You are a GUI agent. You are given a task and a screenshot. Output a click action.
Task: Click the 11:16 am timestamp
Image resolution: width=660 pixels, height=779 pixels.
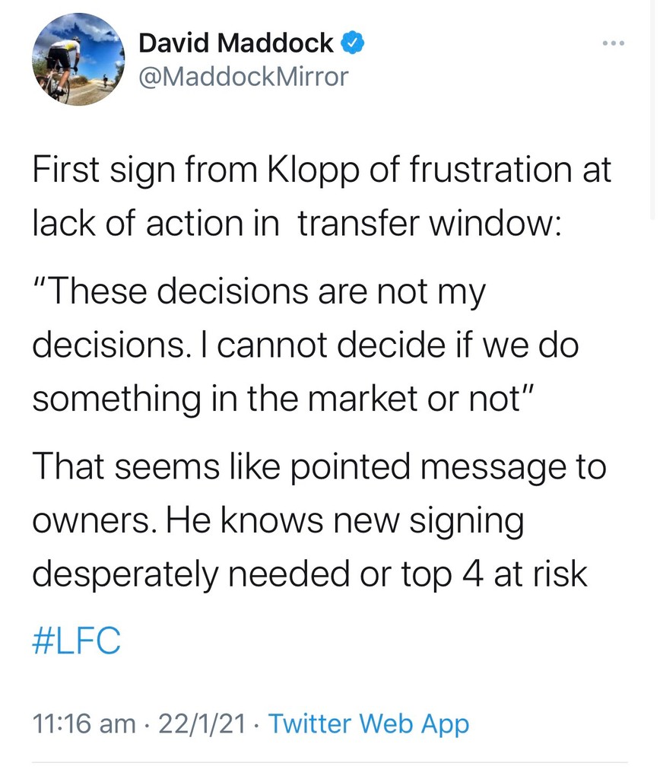coord(84,723)
